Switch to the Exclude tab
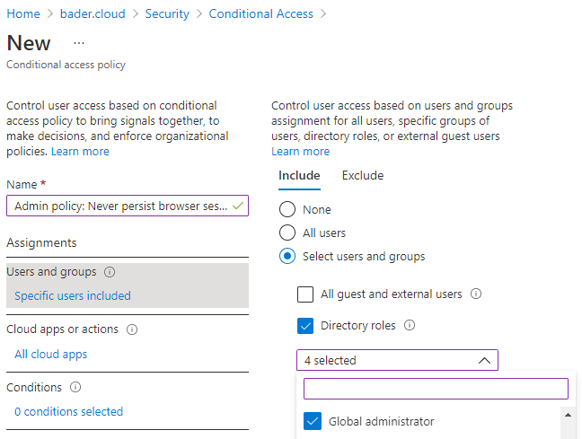This screenshot has width=582, height=439. [x=363, y=176]
